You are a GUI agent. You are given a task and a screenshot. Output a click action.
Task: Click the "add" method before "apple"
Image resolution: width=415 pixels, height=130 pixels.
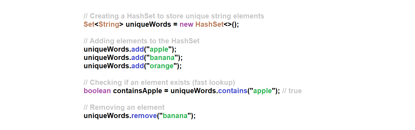[x=137, y=49]
